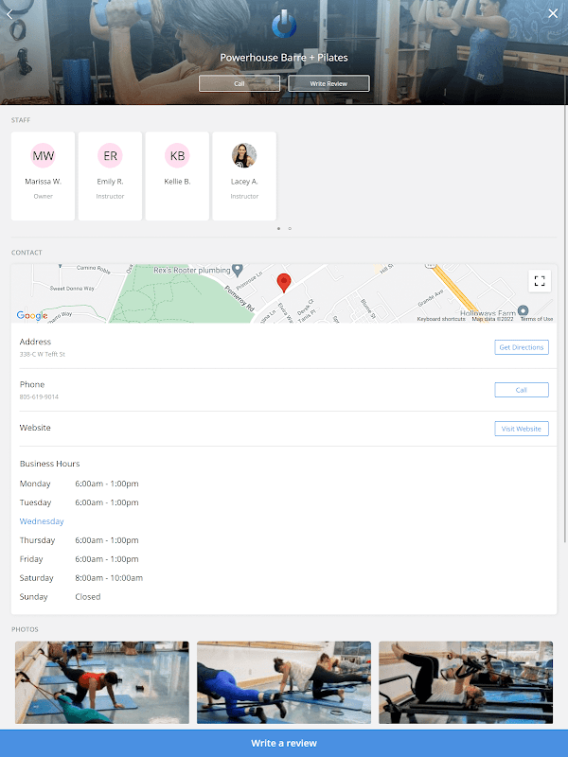
Task: Toggle fullscreen map view
Action: coord(540,281)
